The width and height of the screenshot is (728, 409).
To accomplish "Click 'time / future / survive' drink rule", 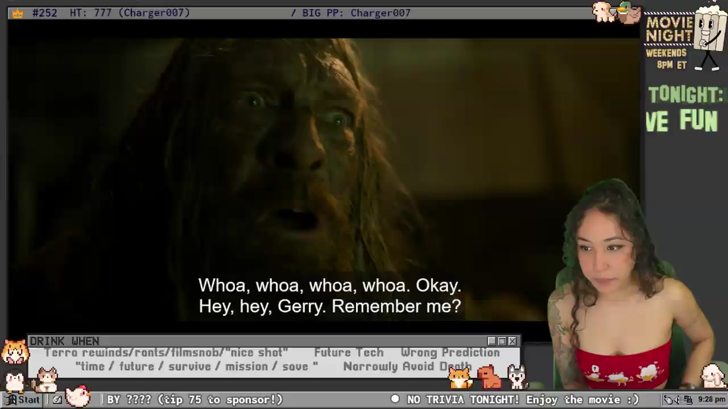I will (x=197, y=367).
